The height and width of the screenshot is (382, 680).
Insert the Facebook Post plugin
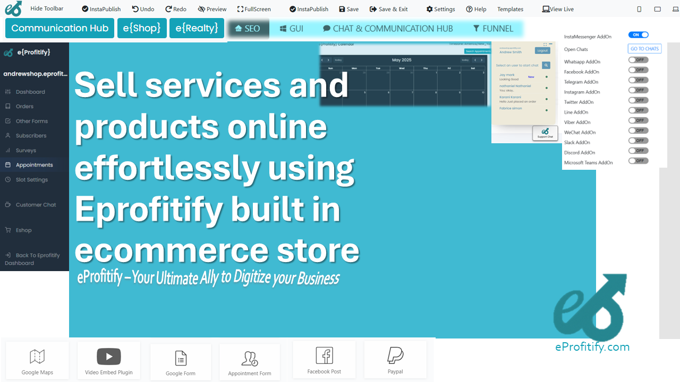324,360
